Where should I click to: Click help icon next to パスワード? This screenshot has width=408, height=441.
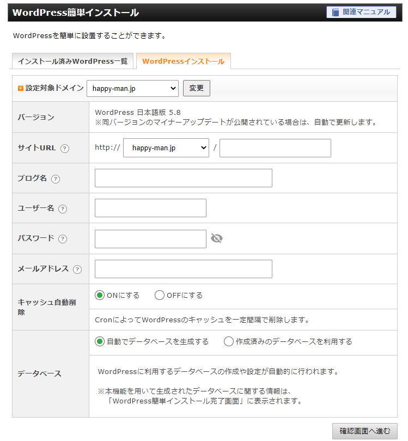coord(63,239)
